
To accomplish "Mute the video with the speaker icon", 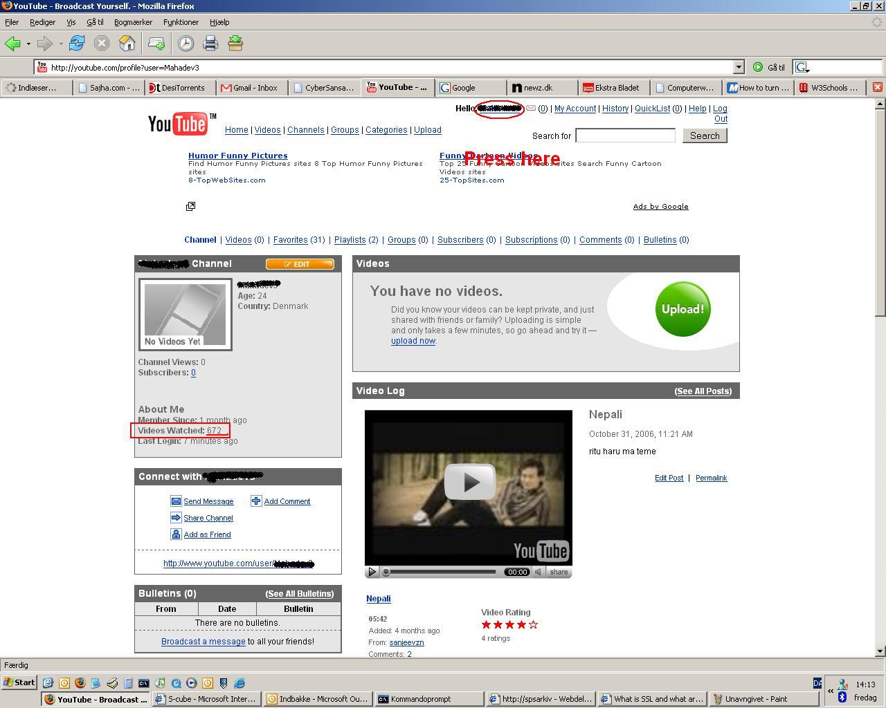I will 539,572.
